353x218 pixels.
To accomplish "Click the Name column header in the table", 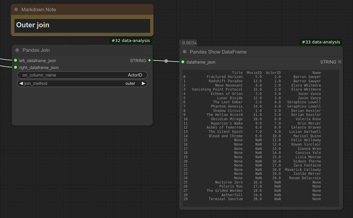I will click(x=317, y=73).
